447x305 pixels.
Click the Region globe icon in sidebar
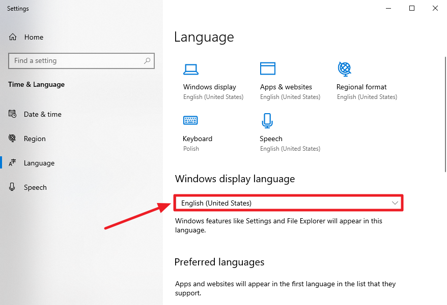[x=12, y=138]
